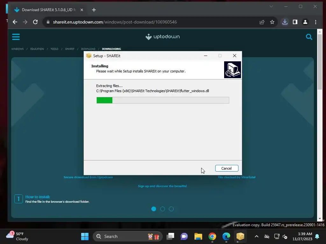Image resolution: width=326 pixels, height=244 pixels.
Task: Open File Explorer from taskbar
Action: click(198, 236)
